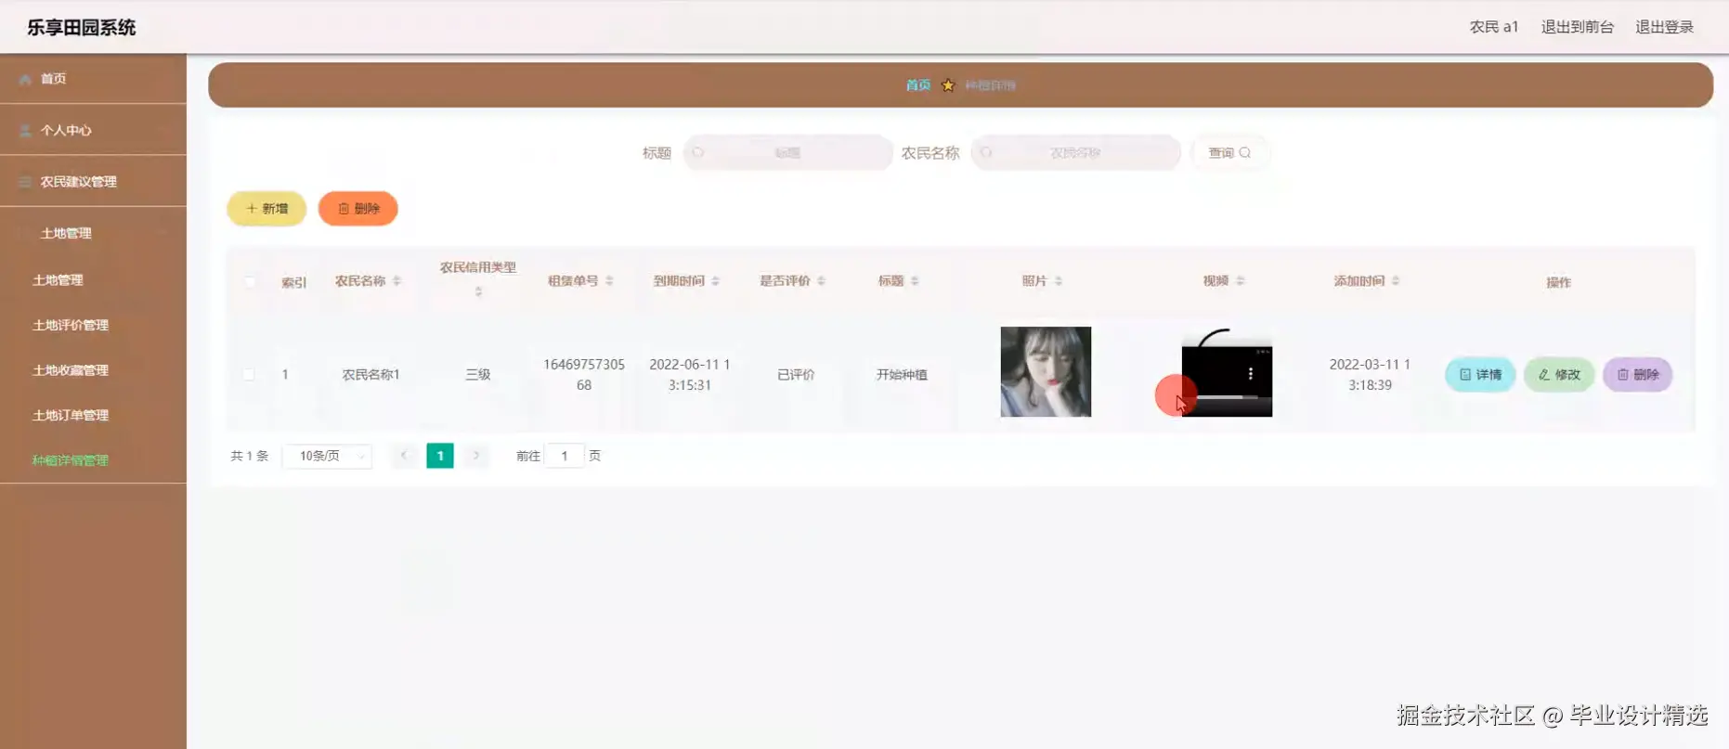Click the 农民名称1 table cell
Image resolution: width=1729 pixels, height=749 pixels.
coord(370,375)
